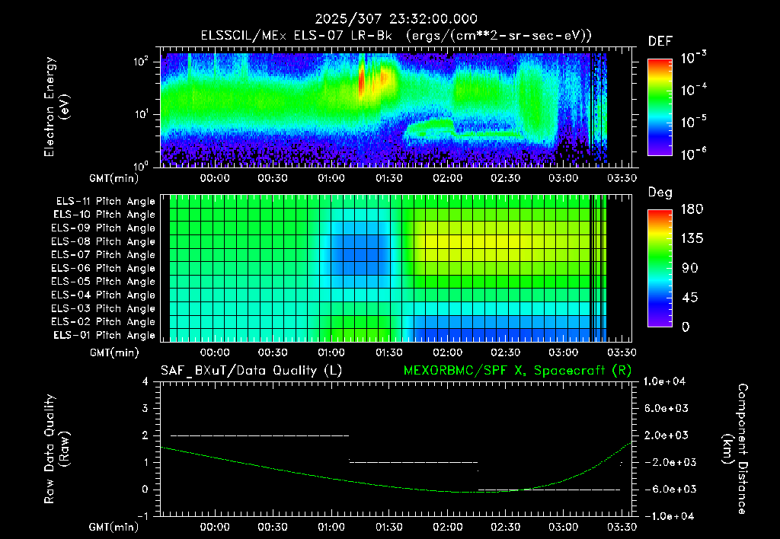This screenshot has height=539, width=780.
Task: Click the Deg pitch angle color bar
Action: pyautogui.click(x=660, y=268)
